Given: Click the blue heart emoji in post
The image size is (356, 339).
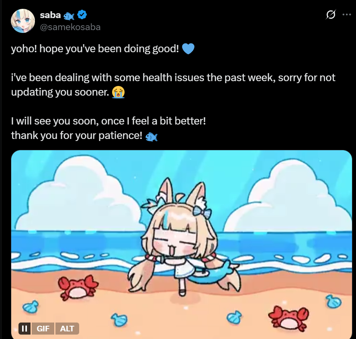Looking at the screenshot, I should click(x=188, y=49).
